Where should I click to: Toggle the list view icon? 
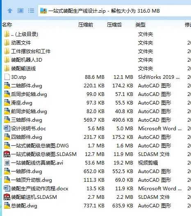(31, 11)
